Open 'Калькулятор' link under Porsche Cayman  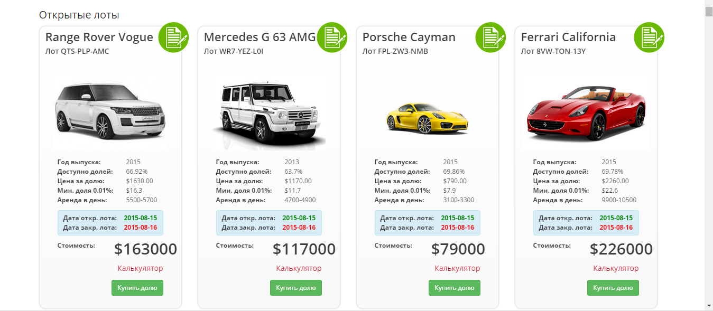pos(457,268)
